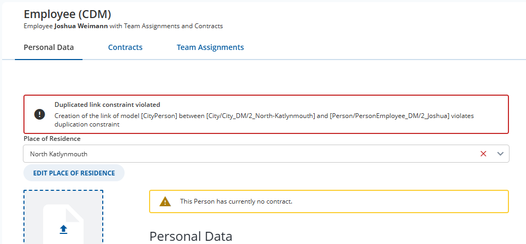Click the dashed file upload dropzone
The image size is (526, 244).
(x=63, y=217)
